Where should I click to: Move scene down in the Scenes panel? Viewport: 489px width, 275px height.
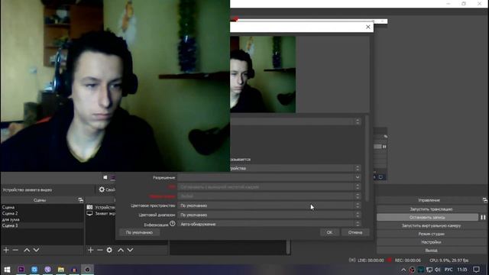tap(36, 250)
